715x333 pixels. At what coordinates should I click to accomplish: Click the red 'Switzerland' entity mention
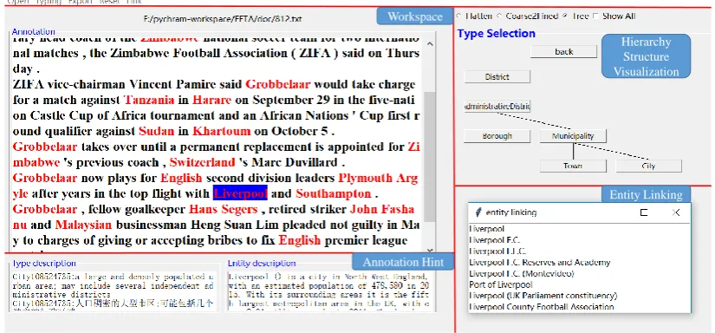click(203, 162)
